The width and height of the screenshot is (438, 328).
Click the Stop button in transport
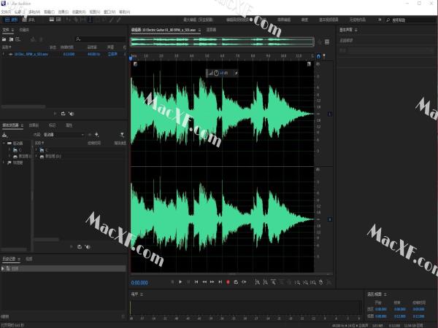[x=172, y=281]
